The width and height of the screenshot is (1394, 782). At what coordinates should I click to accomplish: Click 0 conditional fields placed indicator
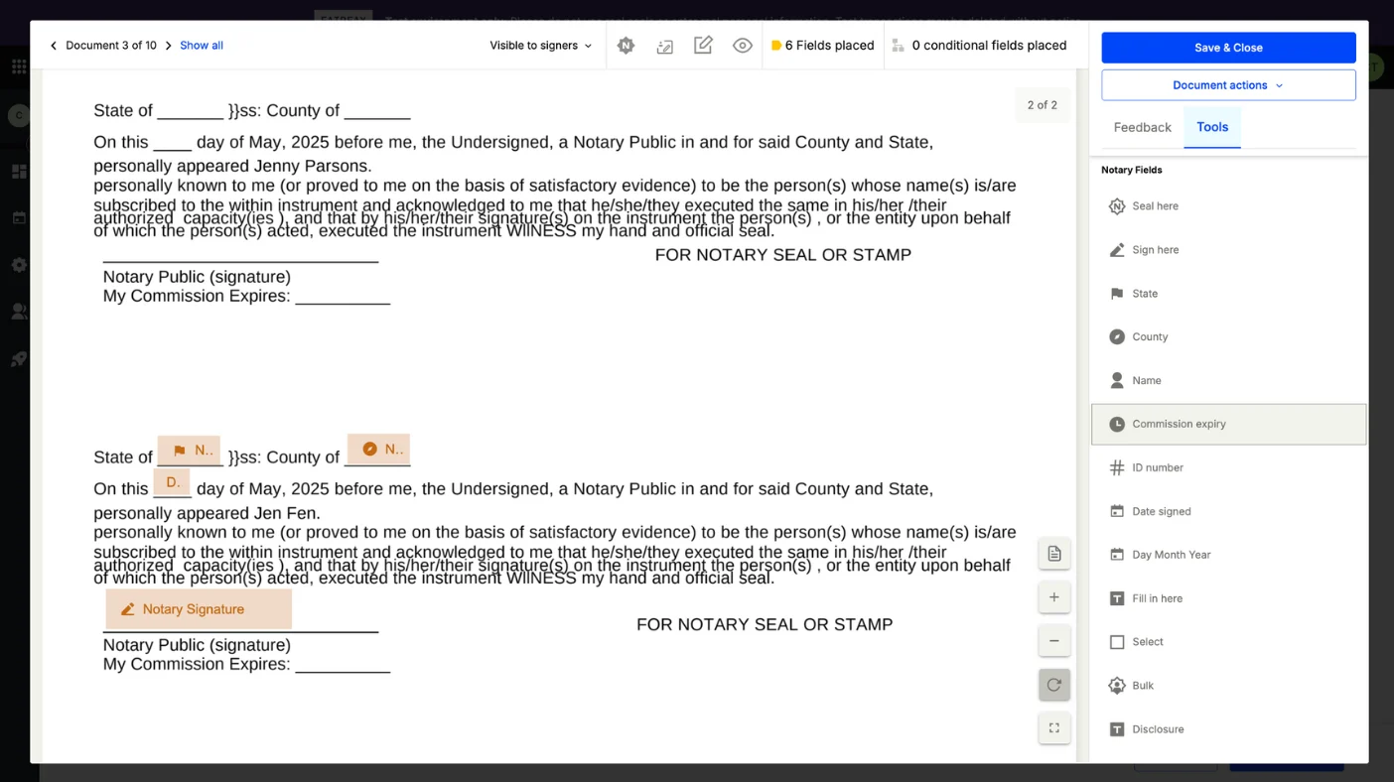click(979, 46)
